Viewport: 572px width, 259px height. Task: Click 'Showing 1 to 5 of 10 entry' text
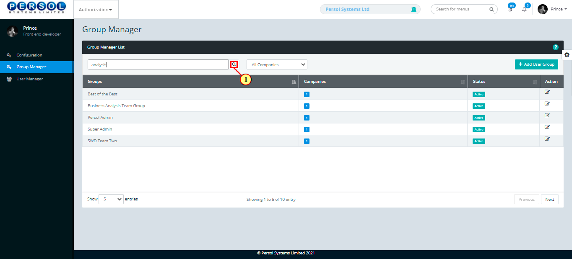[271, 200]
